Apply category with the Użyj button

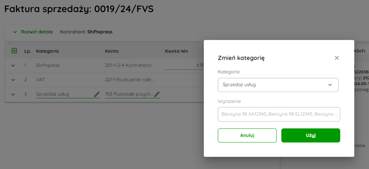point(310,135)
